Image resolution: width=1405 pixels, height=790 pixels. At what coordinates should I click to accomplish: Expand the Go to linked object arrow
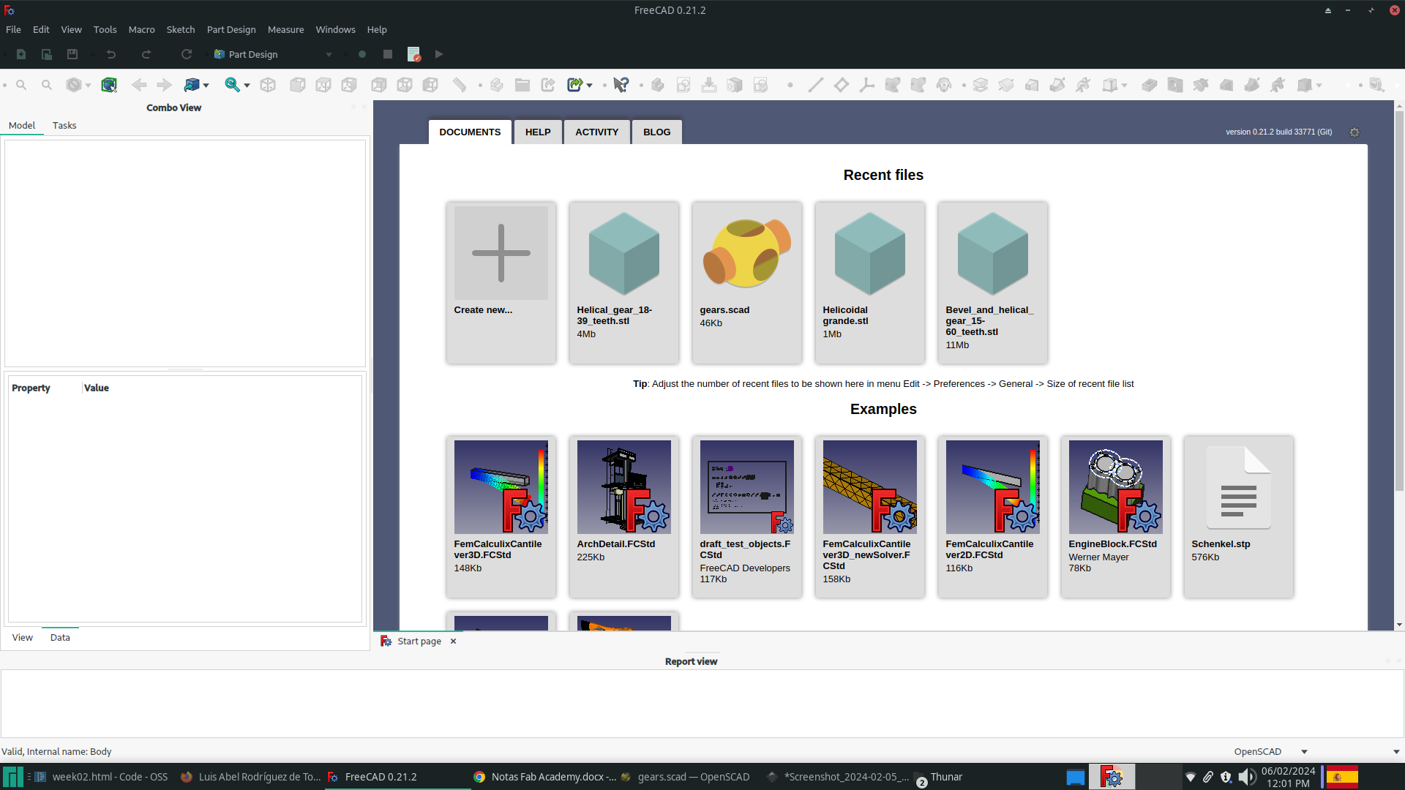[x=206, y=86]
